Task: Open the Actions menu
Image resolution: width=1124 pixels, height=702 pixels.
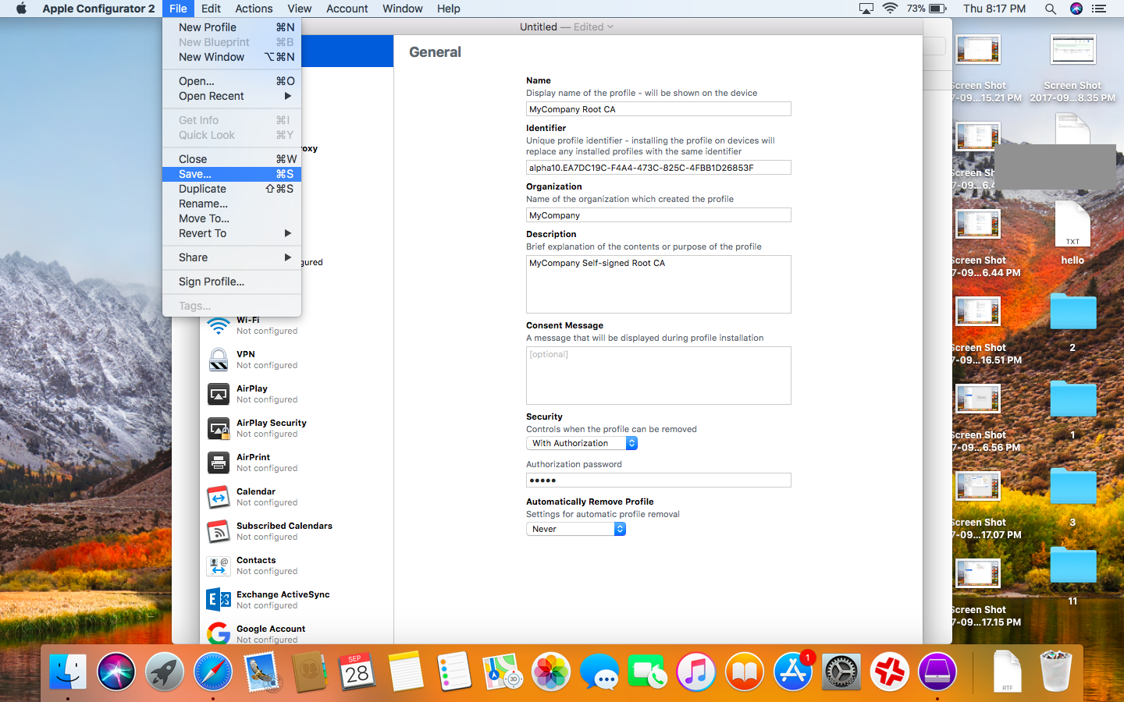Action: coord(254,9)
